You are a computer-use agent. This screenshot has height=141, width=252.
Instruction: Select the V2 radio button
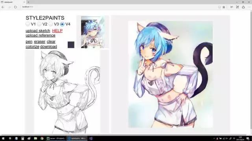click(39, 24)
